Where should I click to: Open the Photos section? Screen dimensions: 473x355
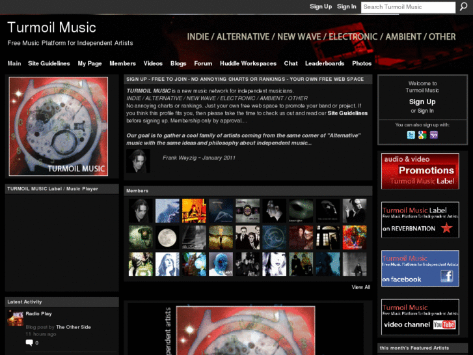362,63
